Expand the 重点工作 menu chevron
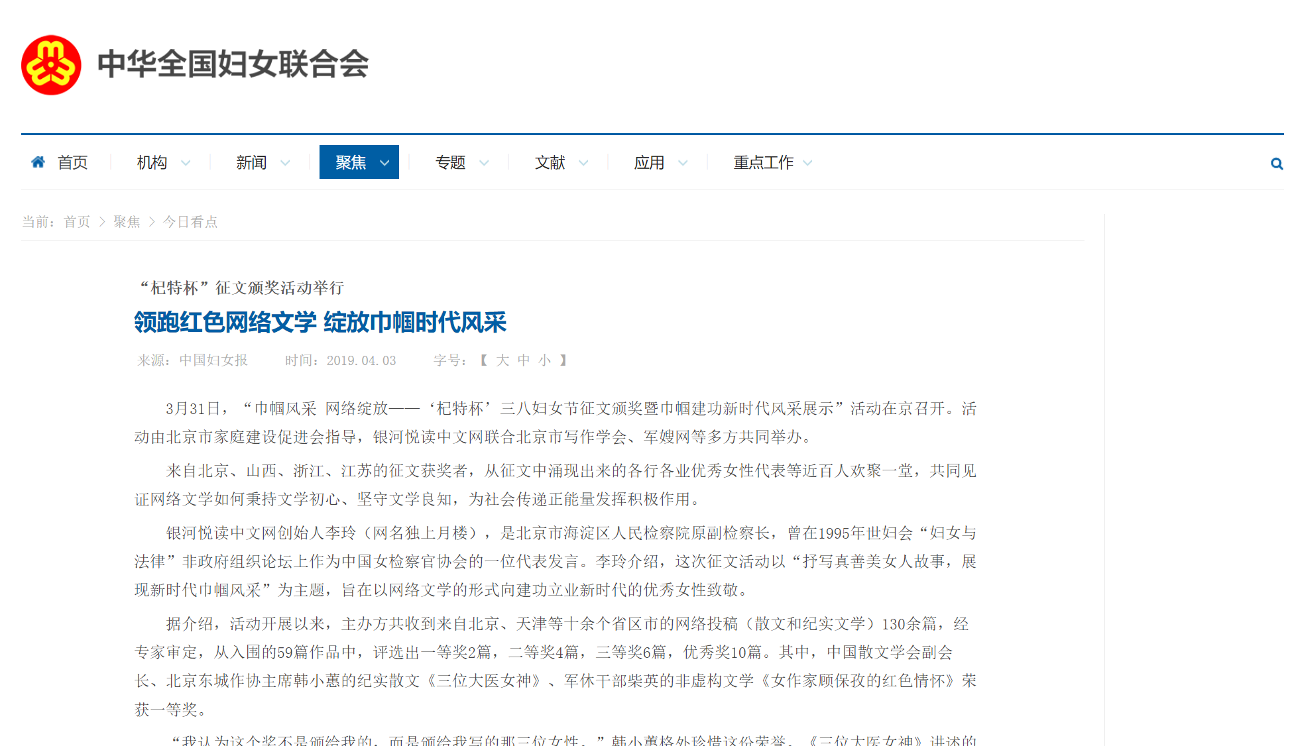 [807, 163]
